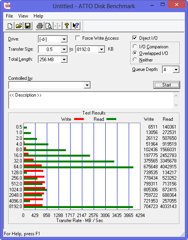
Task: Open the File menu
Action: point(9,16)
